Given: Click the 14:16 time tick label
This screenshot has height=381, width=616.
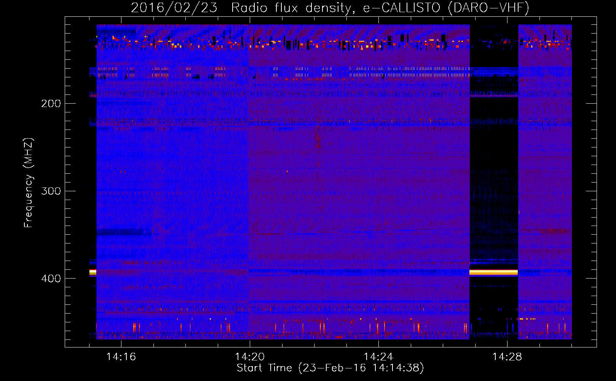Looking at the screenshot, I should [x=121, y=357].
